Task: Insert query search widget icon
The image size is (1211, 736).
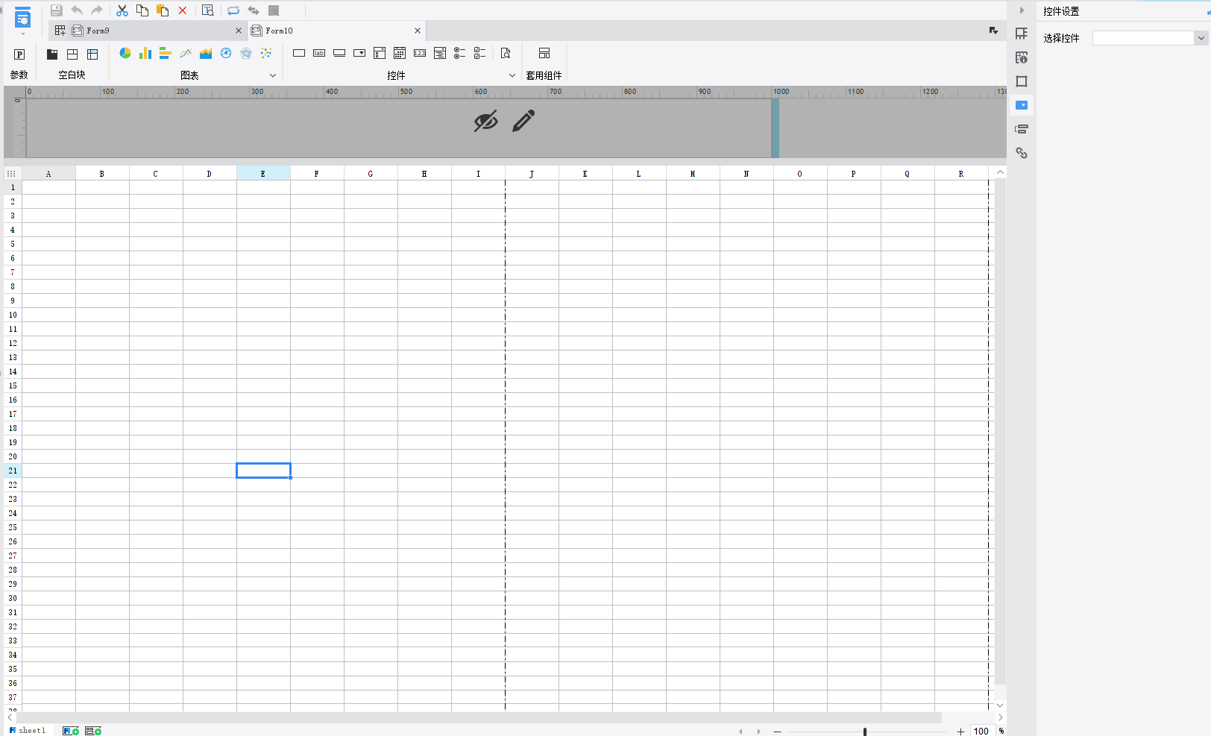Action: (x=506, y=53)
